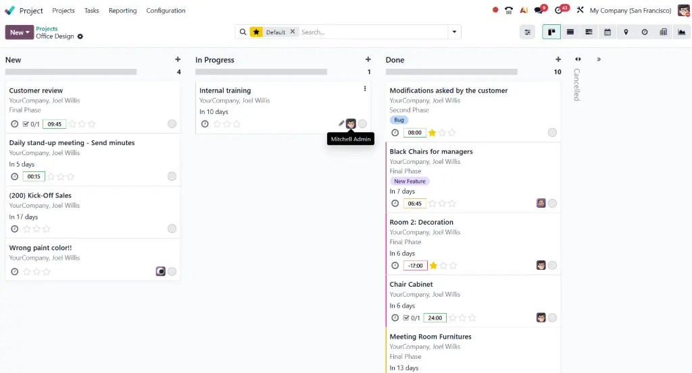Open the Tasks menu
692x373 pixels.
tap(92, 11)
